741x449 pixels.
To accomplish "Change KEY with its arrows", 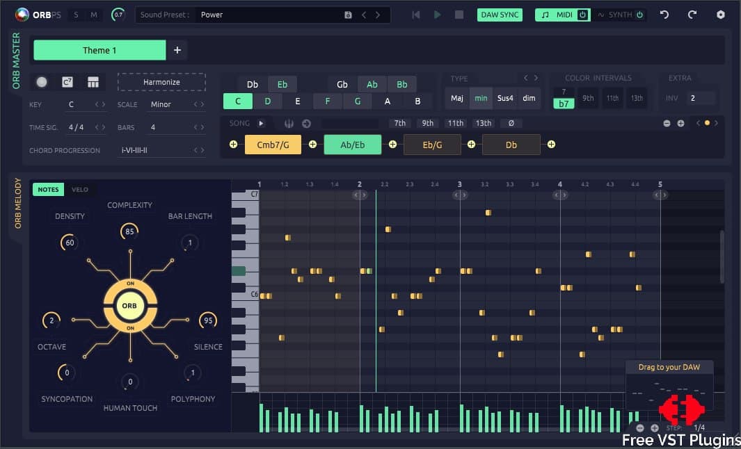I will pos(100,104).
